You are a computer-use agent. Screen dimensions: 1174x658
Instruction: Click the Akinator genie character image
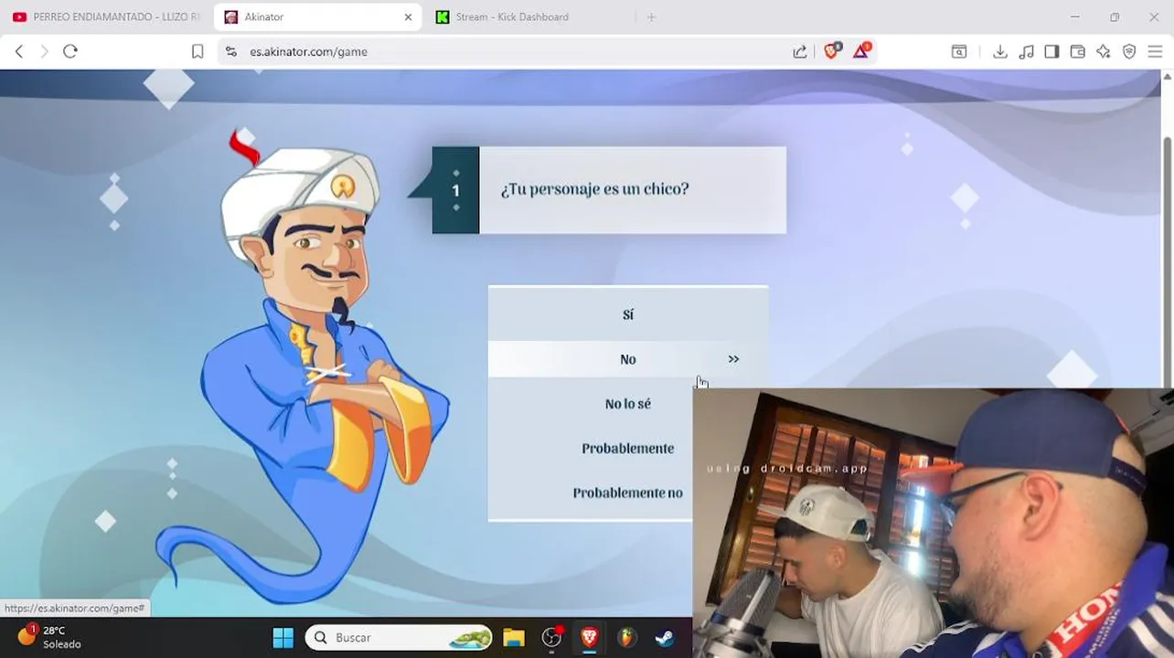(x=304, y=369)
